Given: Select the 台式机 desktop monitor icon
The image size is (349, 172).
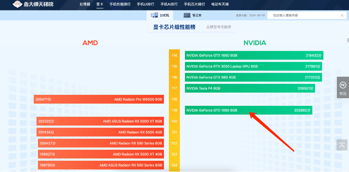Looking at the screenshot, I should (x=154, y=15).
